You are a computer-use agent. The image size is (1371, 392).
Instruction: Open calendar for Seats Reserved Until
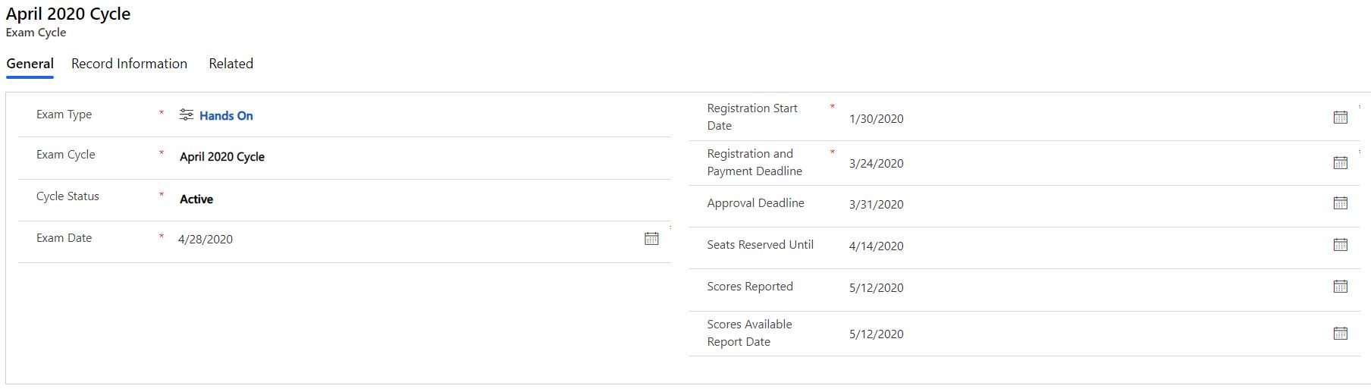tap(1340, 245)
